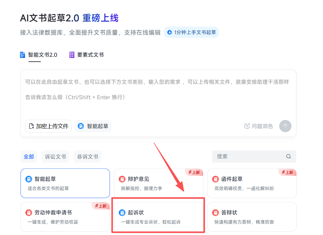Select the 诉讼文书 category filter

pyautogui.click(x=55, y=157)
